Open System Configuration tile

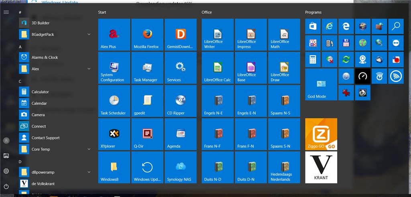point(114,68)
